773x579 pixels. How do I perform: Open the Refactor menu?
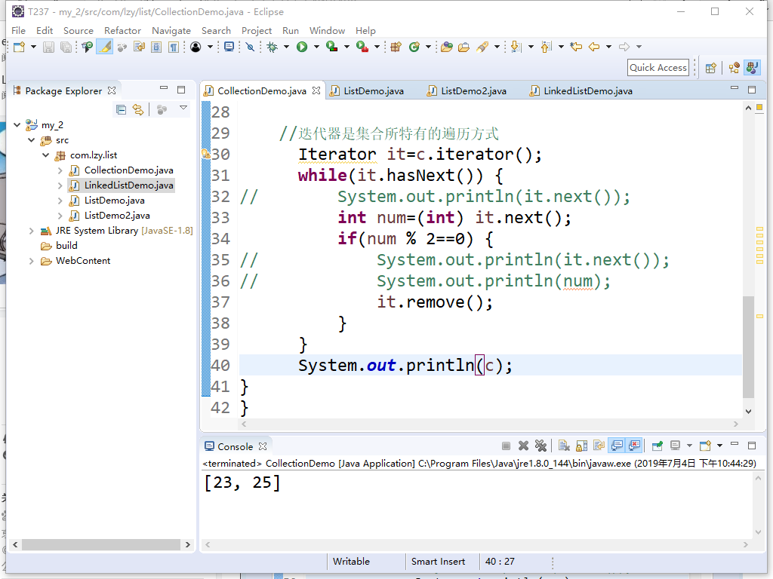(122, 30)
